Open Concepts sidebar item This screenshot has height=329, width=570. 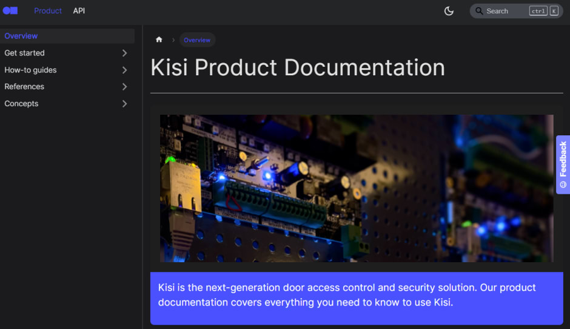point(21,104)
